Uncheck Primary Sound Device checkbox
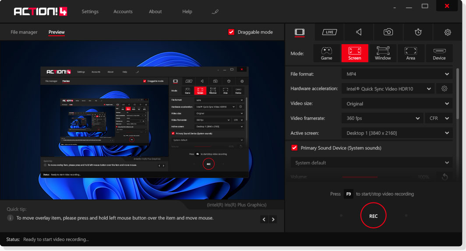466x251 pixels. point(295,148)
